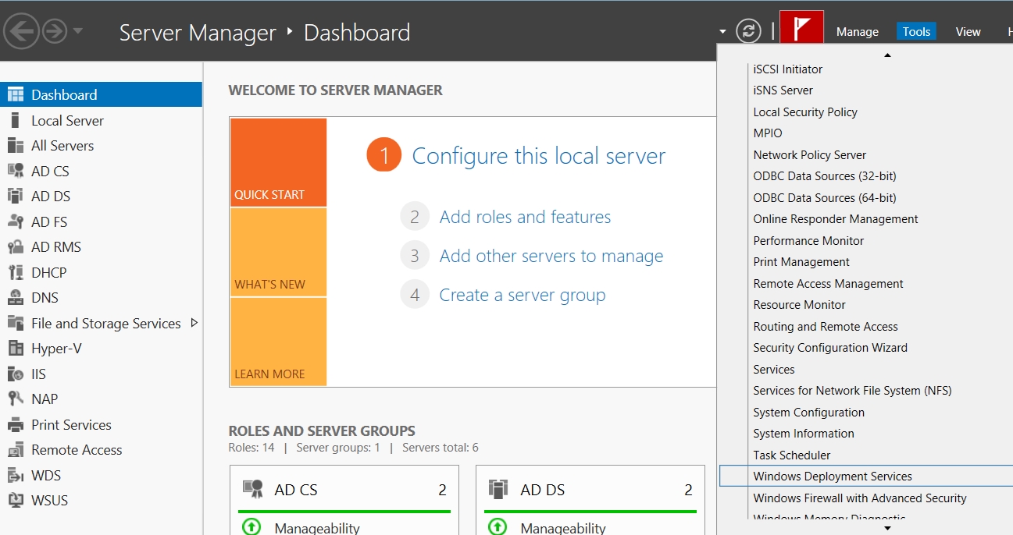Launch Resource Monitor from Tools menu
Screen dimensions: 1013x535
click(x=800, y=305)
